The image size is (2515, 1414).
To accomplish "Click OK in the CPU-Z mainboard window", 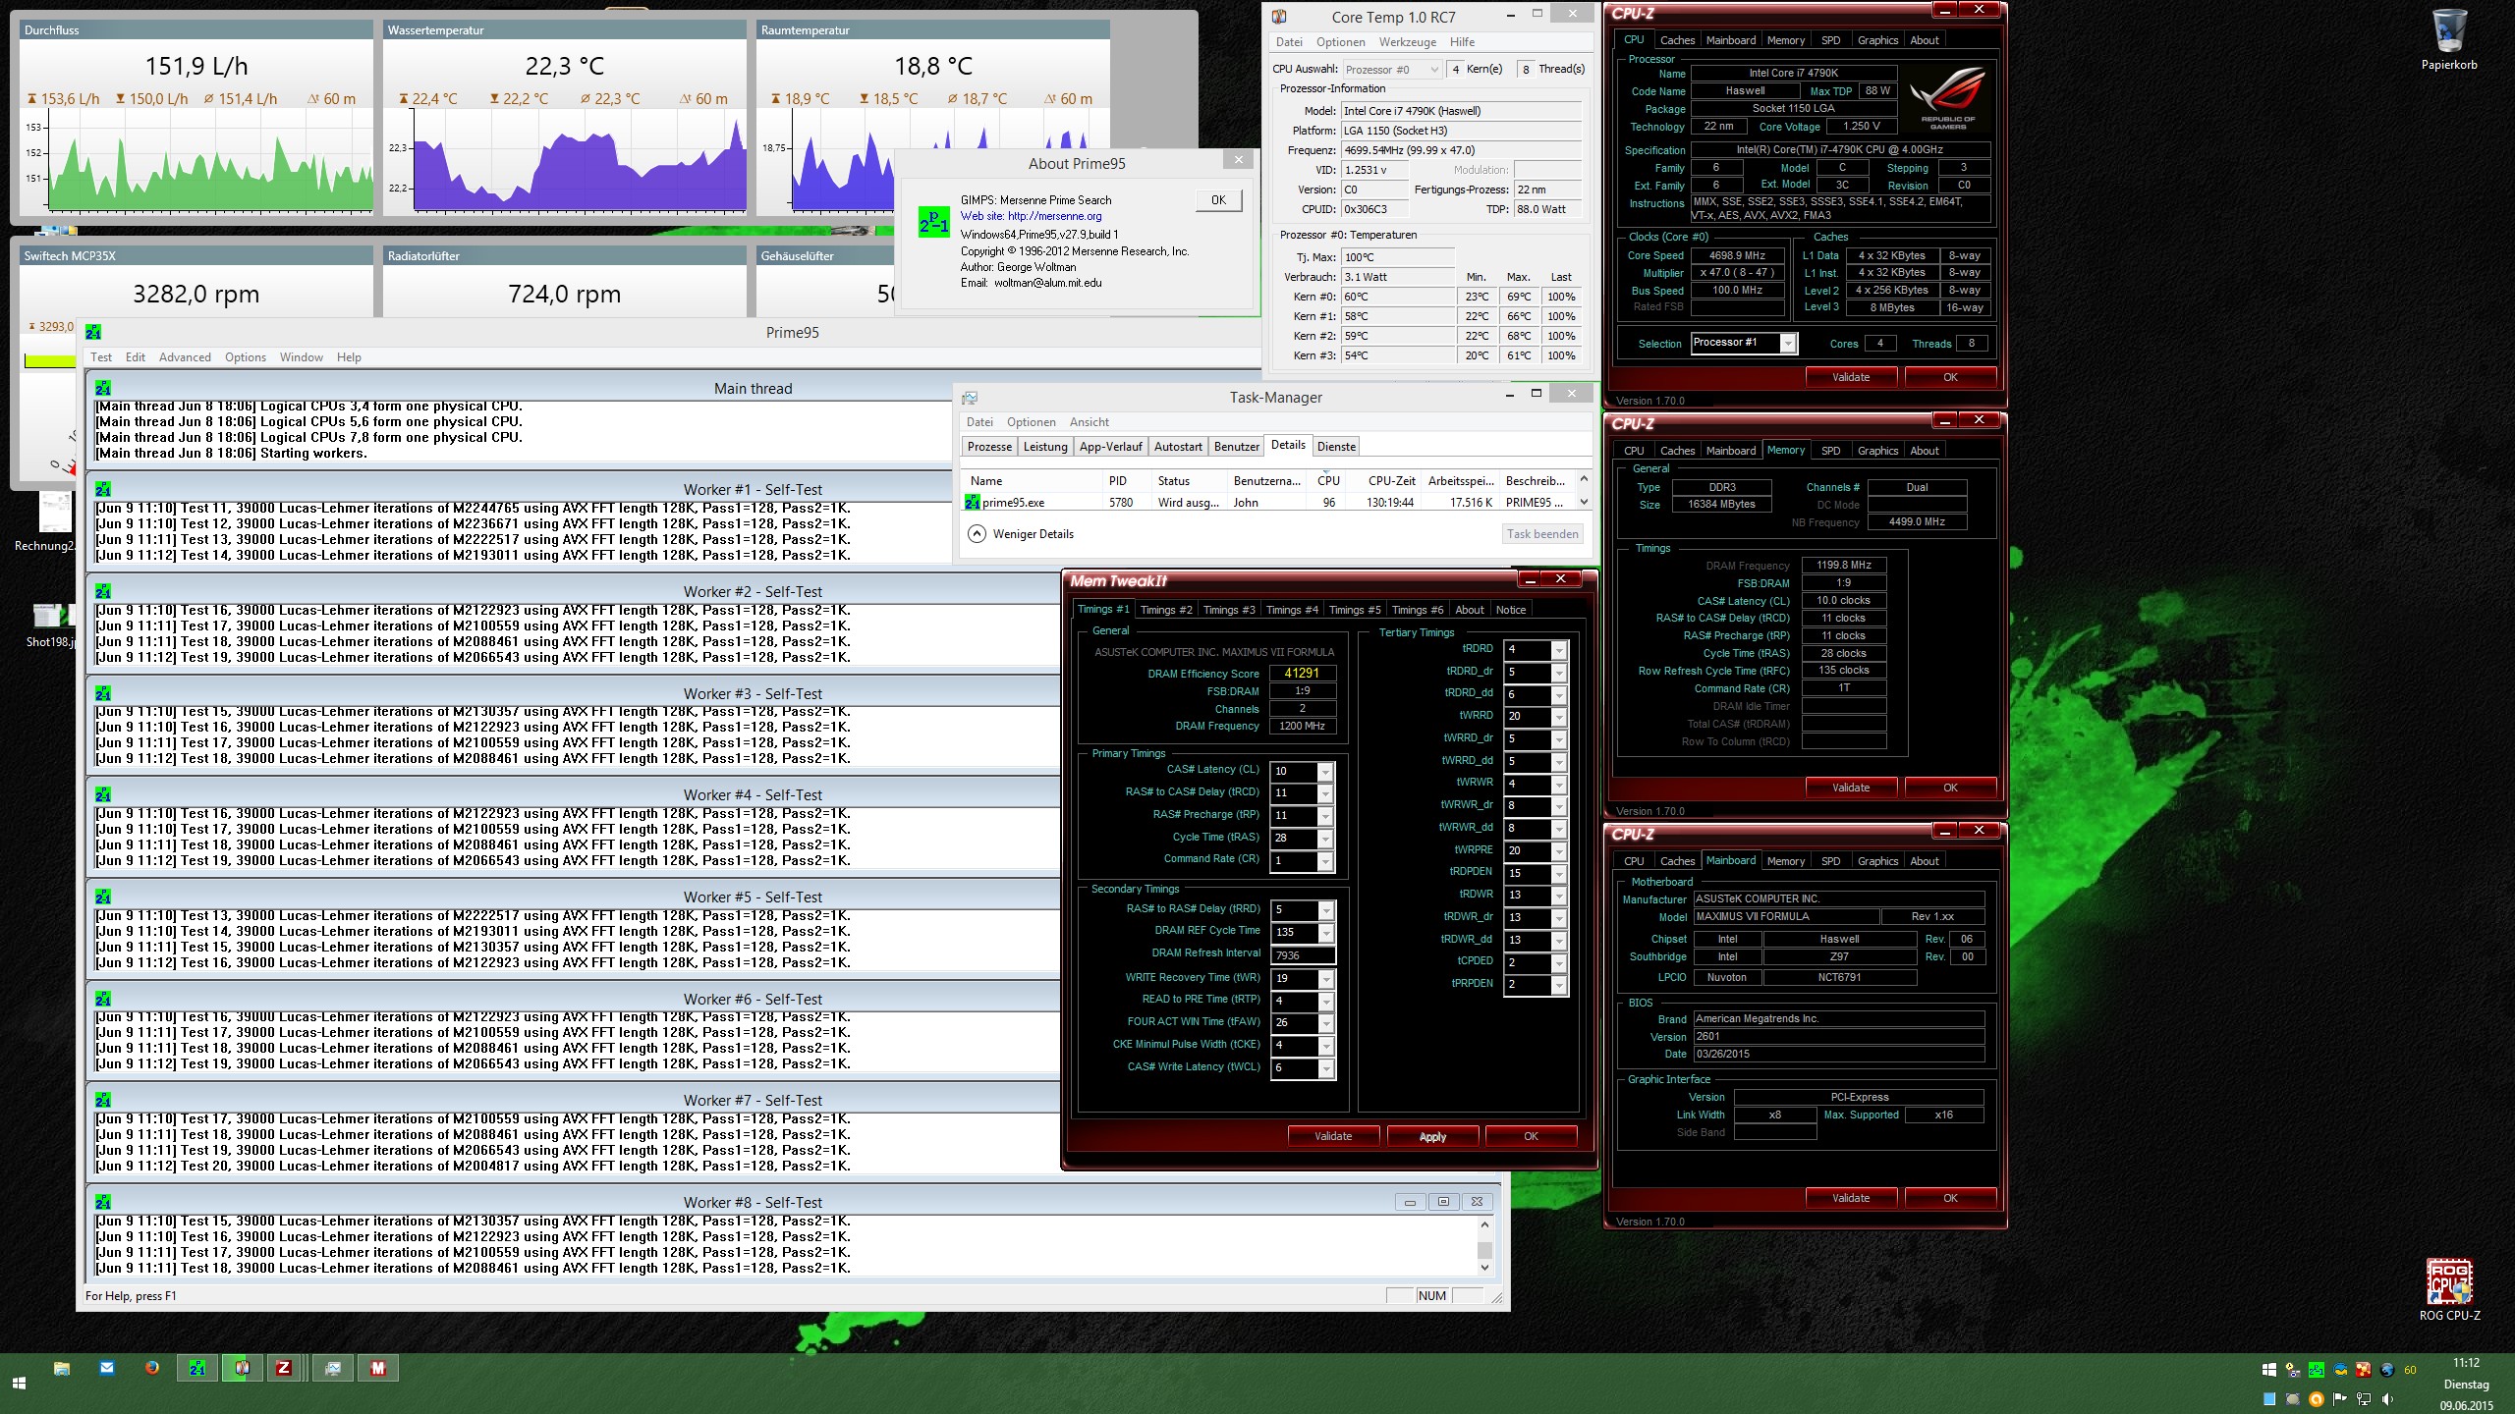I will click(x=1950, y=1198).
